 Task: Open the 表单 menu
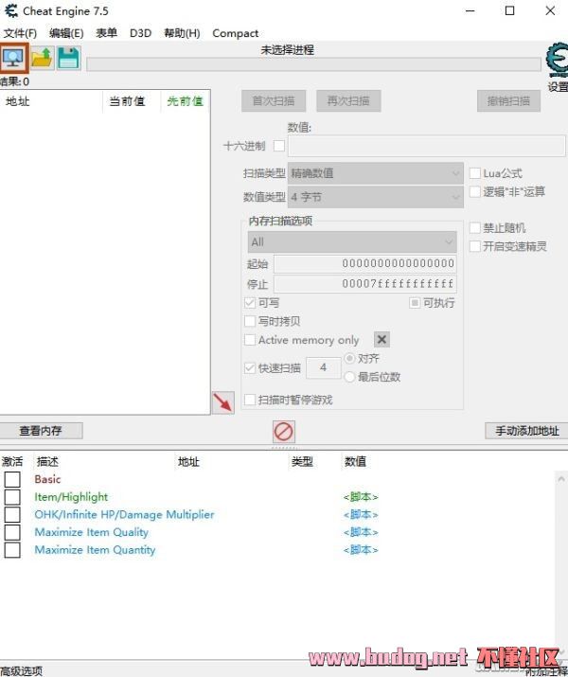106,33
